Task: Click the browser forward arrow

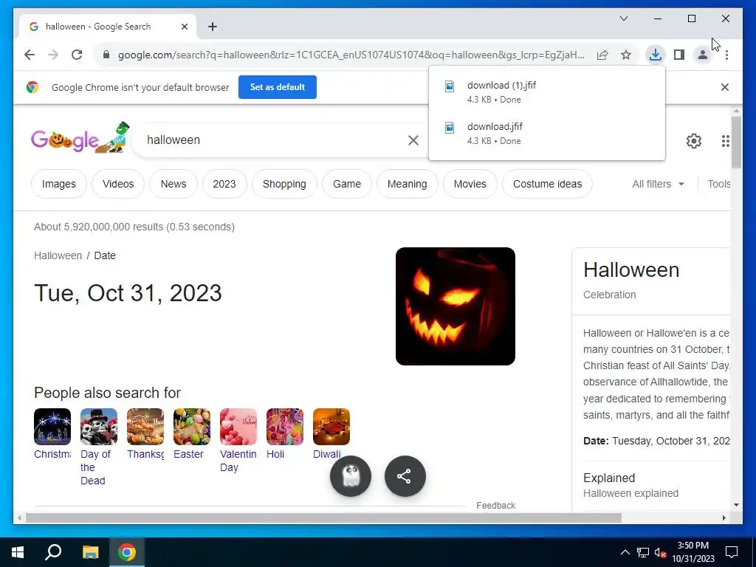Action: (53, 55)
